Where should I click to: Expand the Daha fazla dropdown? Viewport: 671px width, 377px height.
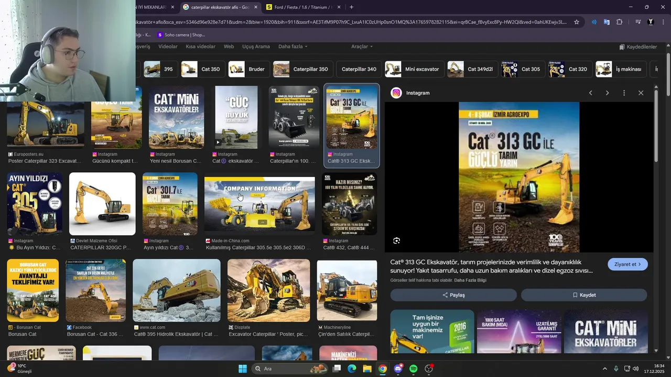(293, 47)
